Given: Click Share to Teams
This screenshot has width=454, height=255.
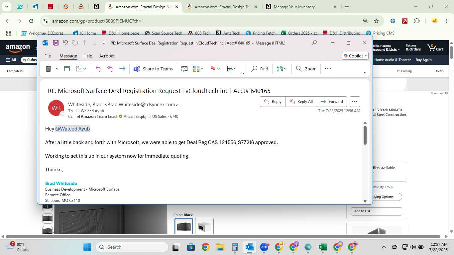Looking at the screenshot, I should coord(153,69).
